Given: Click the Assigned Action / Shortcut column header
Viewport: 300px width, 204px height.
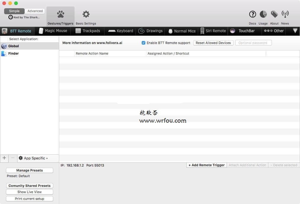Looking at the screenshot, I should (206, 54).
